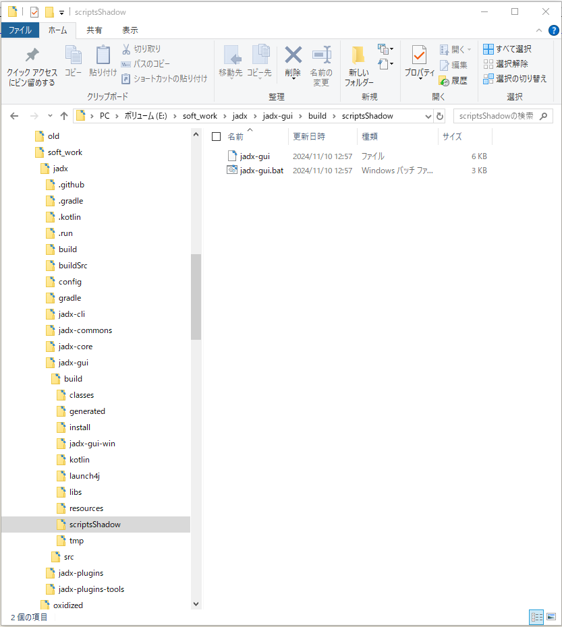Viewport: 562px width, 627px height.
Task: Click 選択の切り替え invert selection
Action: [x=515, y=79]
